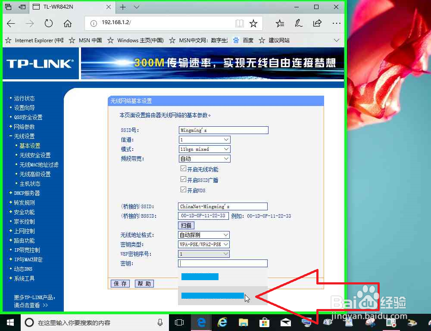Image resolution: width=431 pixels, height=331 pixels.
Task: Open the 无线地址格式 dropdown
Action: point(204,235)
